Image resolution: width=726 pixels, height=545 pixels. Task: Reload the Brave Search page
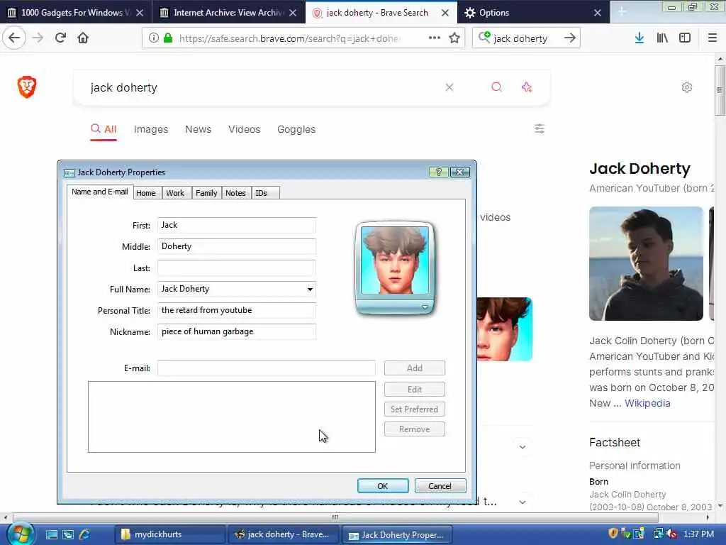tap(61, 38)
